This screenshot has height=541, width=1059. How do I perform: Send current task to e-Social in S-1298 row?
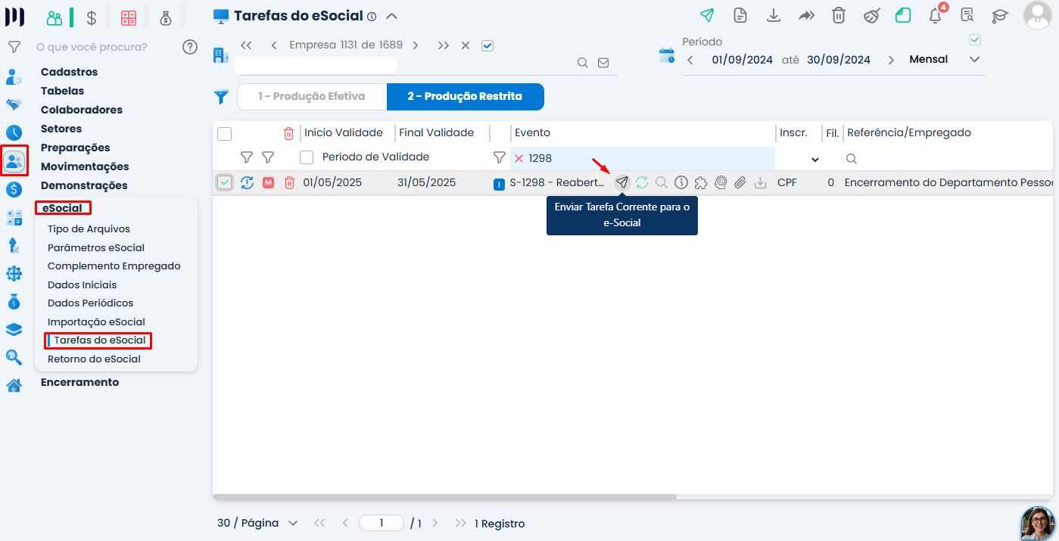pyautogui.click(x=622, y=182)
